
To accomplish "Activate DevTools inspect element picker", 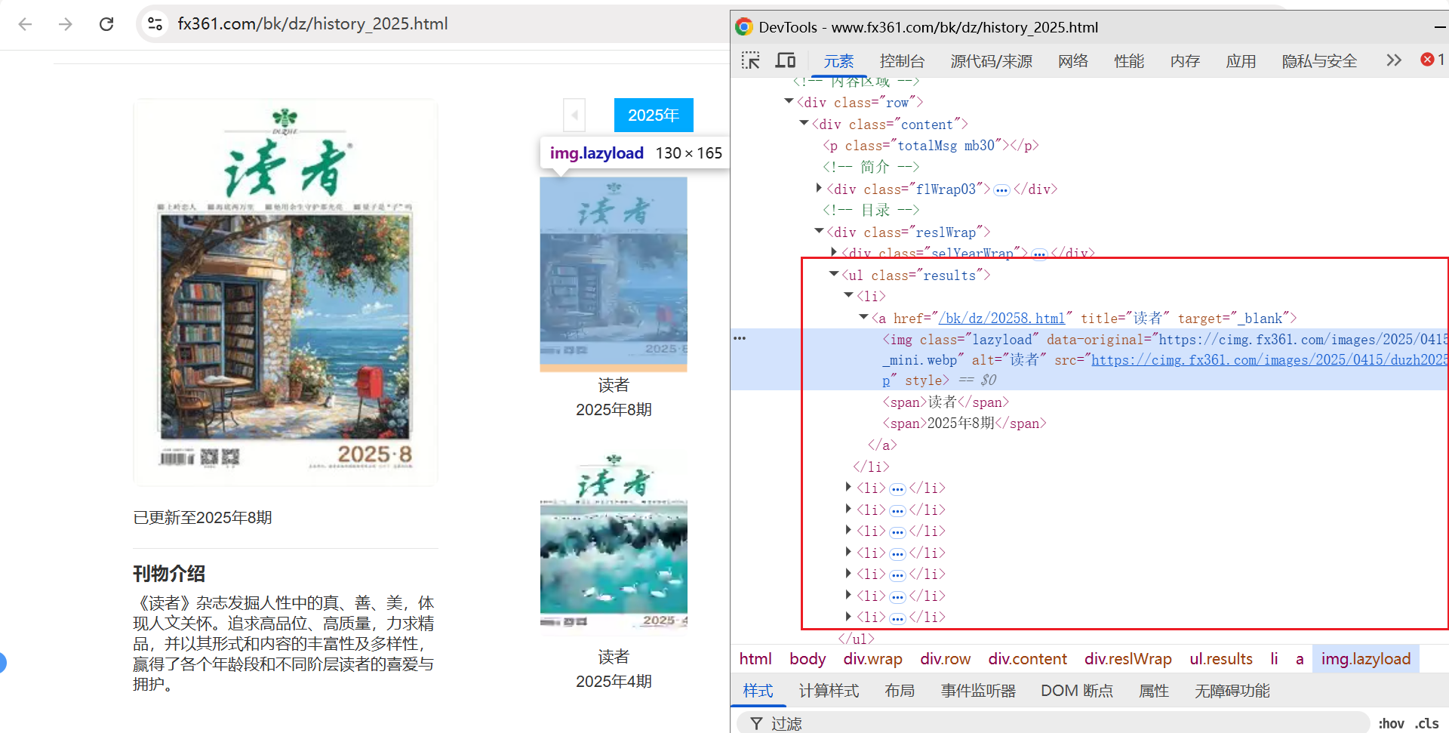I will [750, 60].
